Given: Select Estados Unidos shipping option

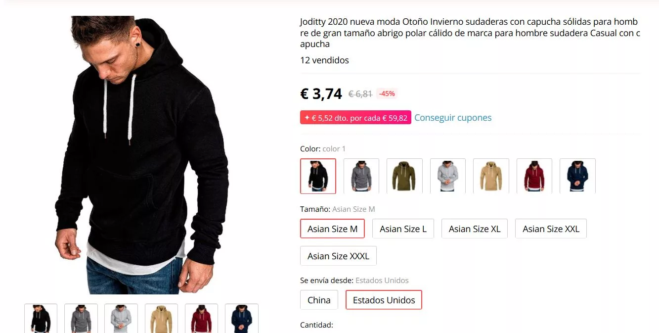Looking at the screenshot, I should (384, 300).
